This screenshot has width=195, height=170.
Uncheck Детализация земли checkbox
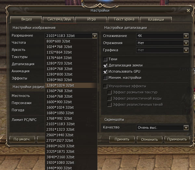105,66
